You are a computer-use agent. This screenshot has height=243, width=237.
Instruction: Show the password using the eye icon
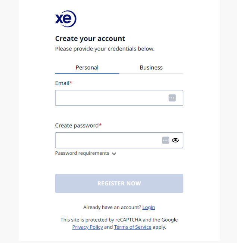pos(175,140)
